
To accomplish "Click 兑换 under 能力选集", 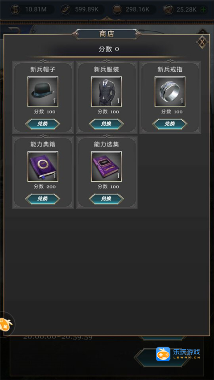I will [x=106, y=199].
